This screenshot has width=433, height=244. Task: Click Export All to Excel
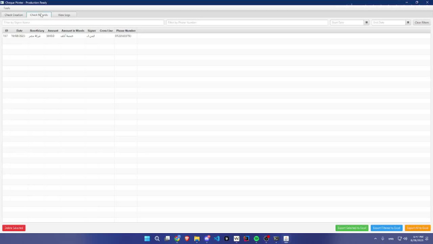(x=417, y=228)
